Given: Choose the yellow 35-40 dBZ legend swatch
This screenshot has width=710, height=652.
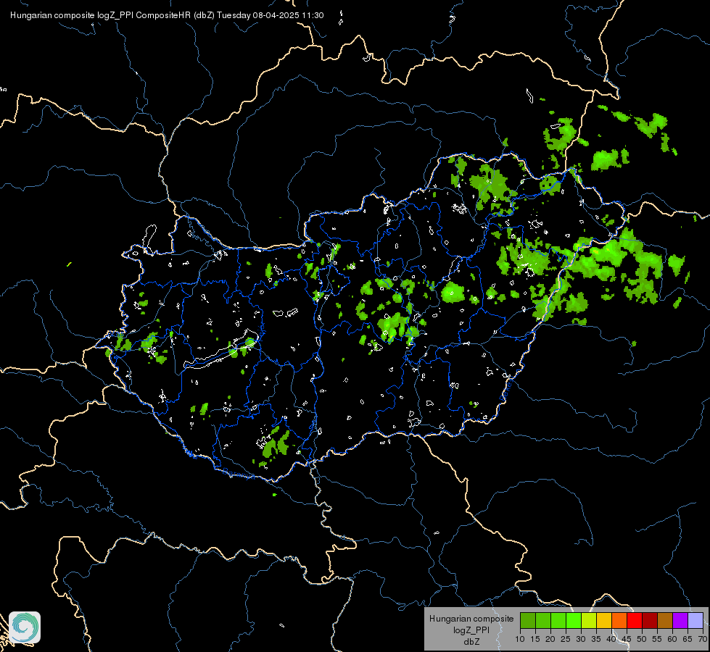Looking at the screenshot, I should point(604,620).
